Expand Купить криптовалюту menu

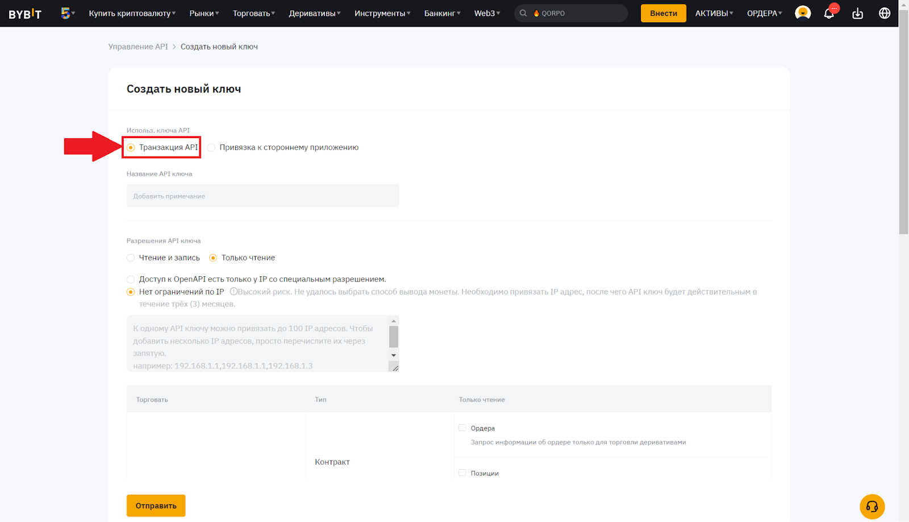(x=132, y=13)
